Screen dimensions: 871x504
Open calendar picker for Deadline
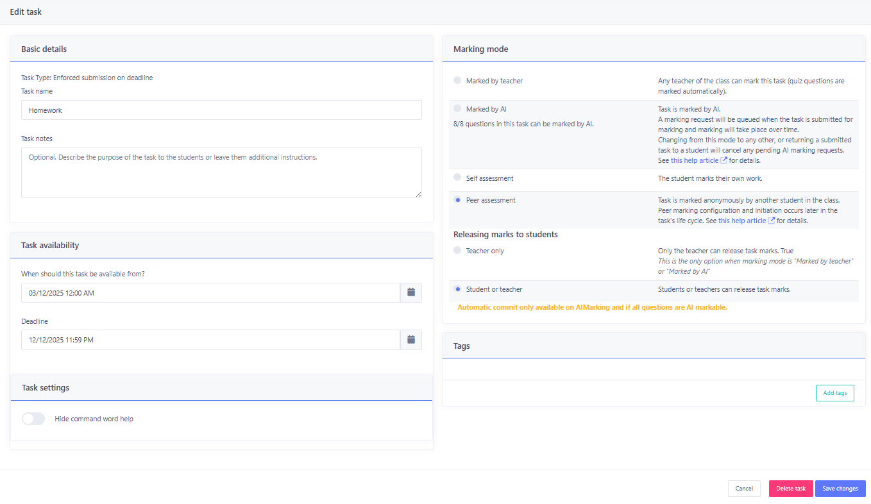point(410,340)
